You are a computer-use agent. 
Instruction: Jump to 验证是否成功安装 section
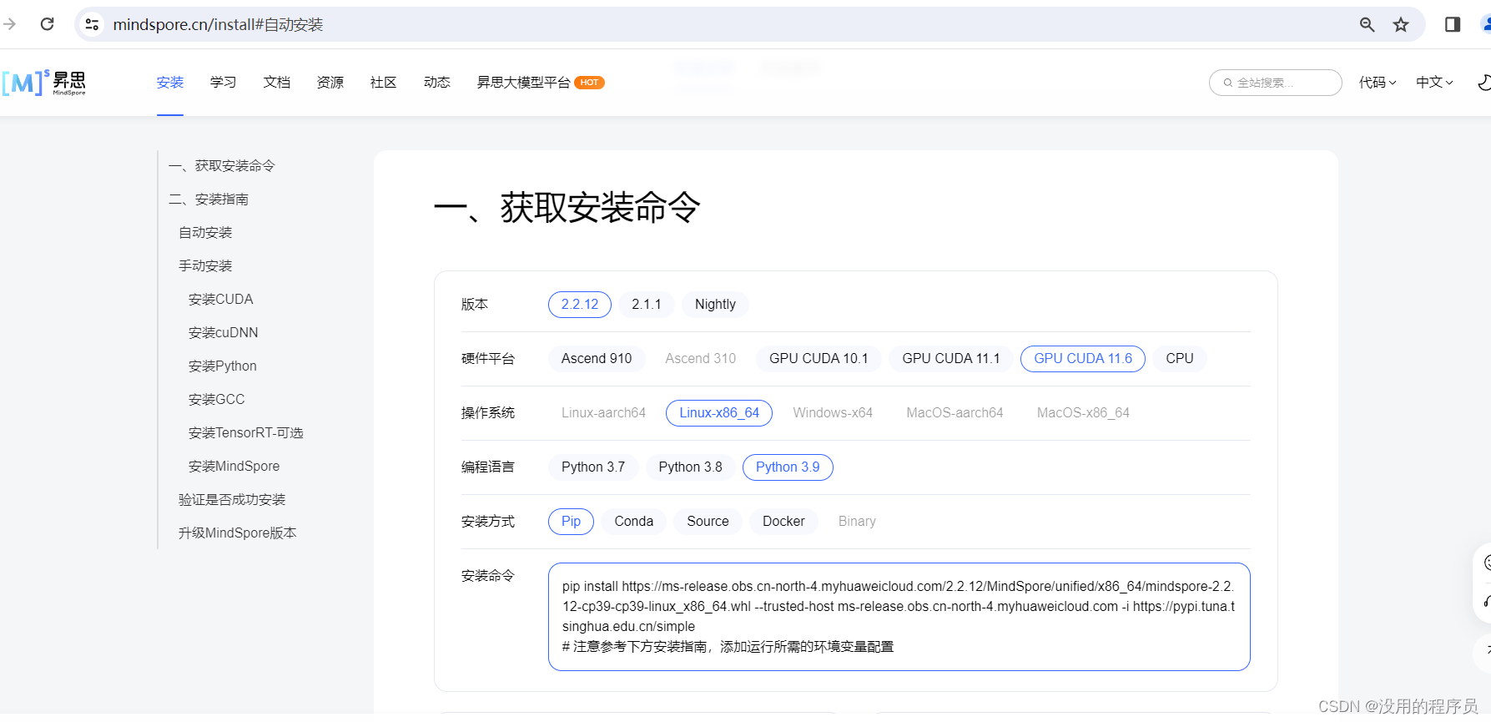click(232, 500)
